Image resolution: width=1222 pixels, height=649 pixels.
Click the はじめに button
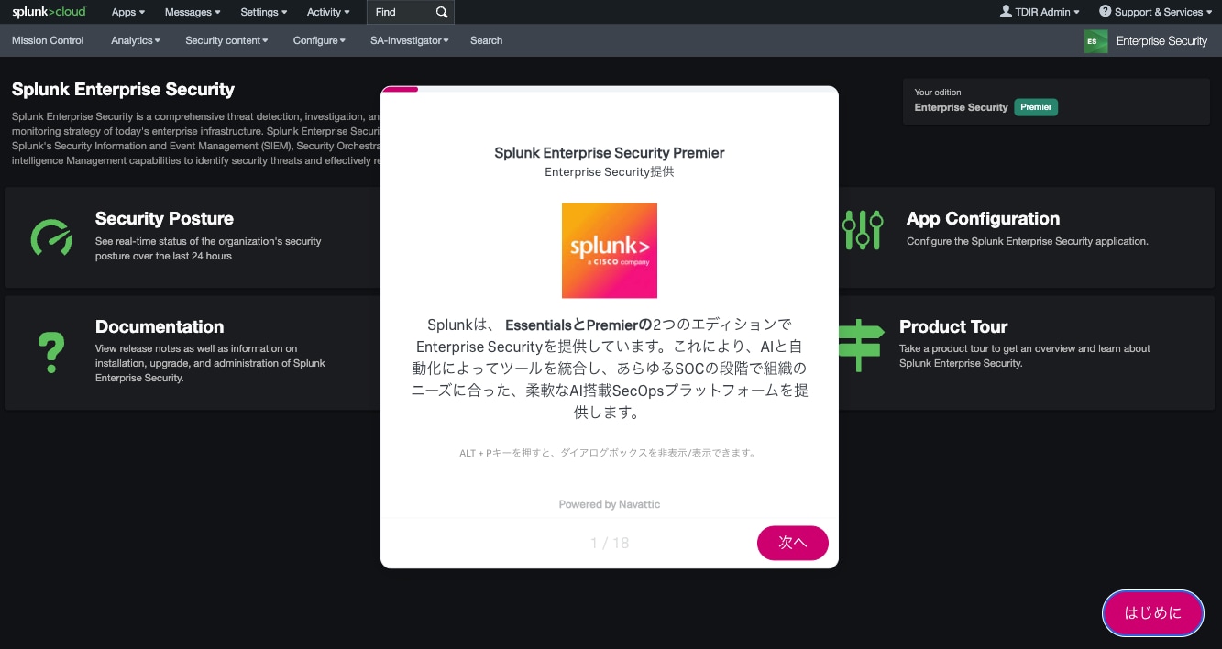[1153, 613]
